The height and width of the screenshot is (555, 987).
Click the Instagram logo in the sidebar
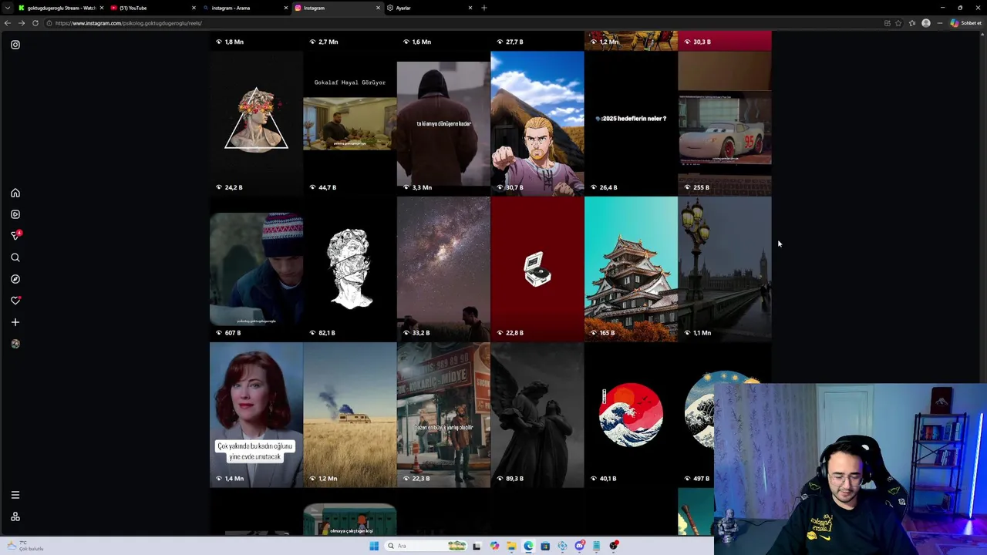click(x=15, y=45)
